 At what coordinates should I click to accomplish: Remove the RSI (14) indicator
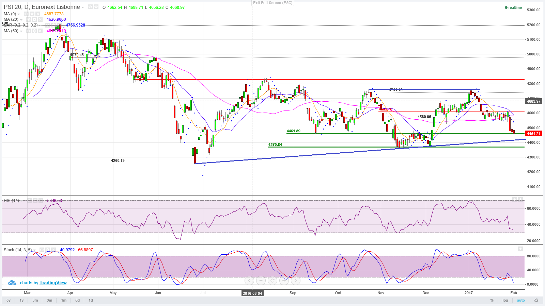(x=41, y=201)
